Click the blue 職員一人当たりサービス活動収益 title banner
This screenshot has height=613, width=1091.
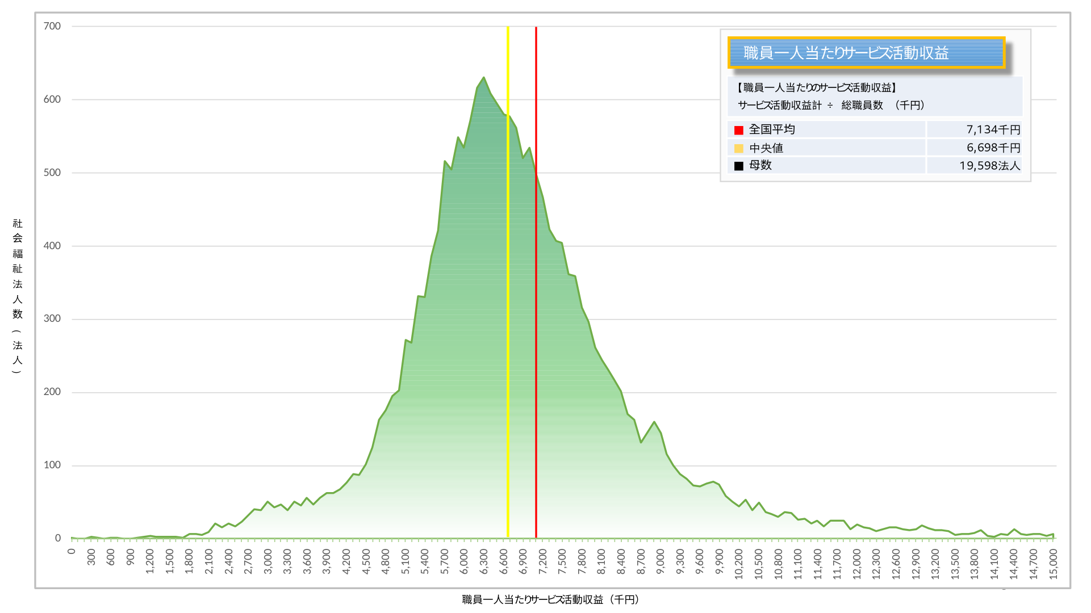(866, 53)
